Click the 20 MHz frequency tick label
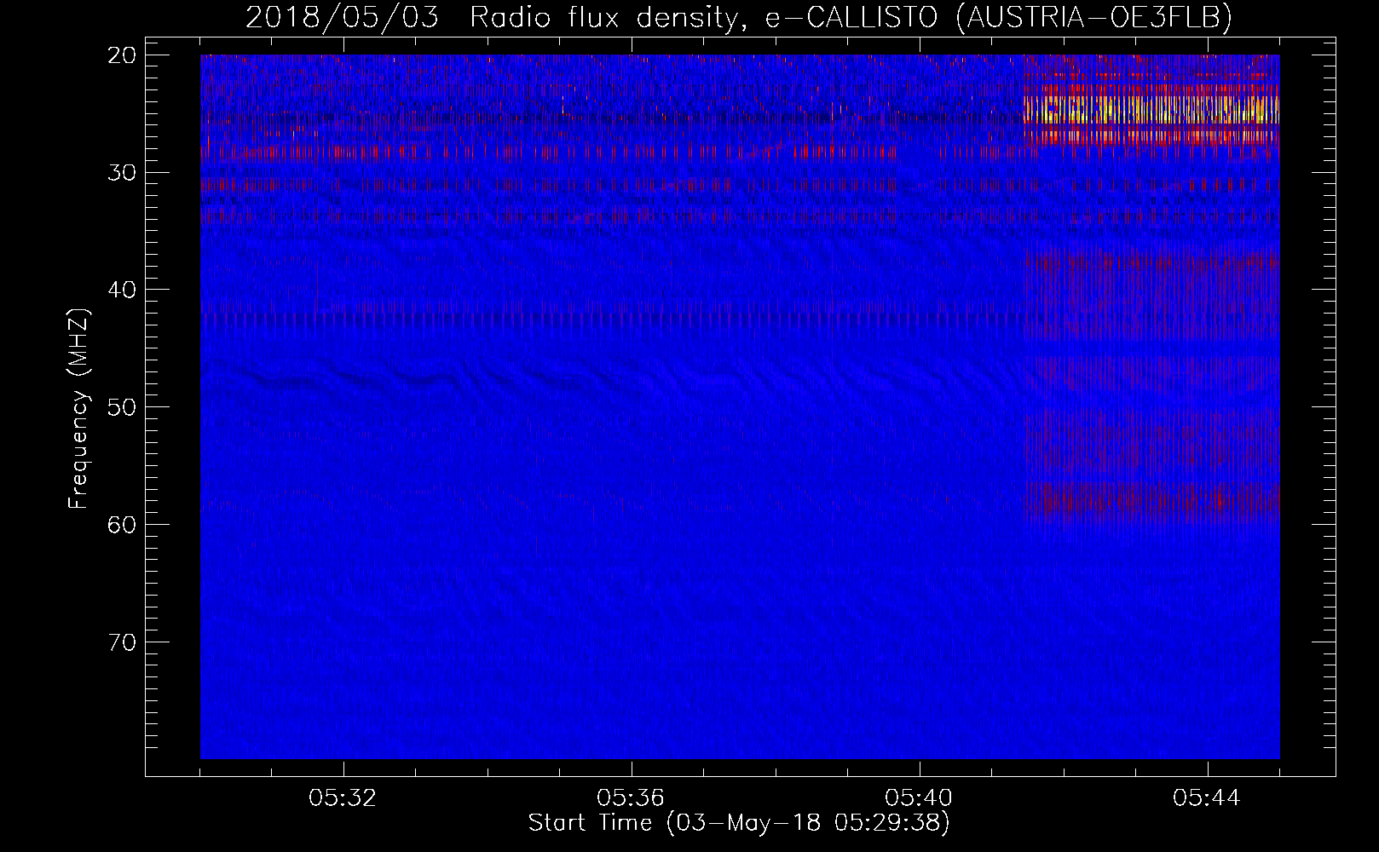 123,55
